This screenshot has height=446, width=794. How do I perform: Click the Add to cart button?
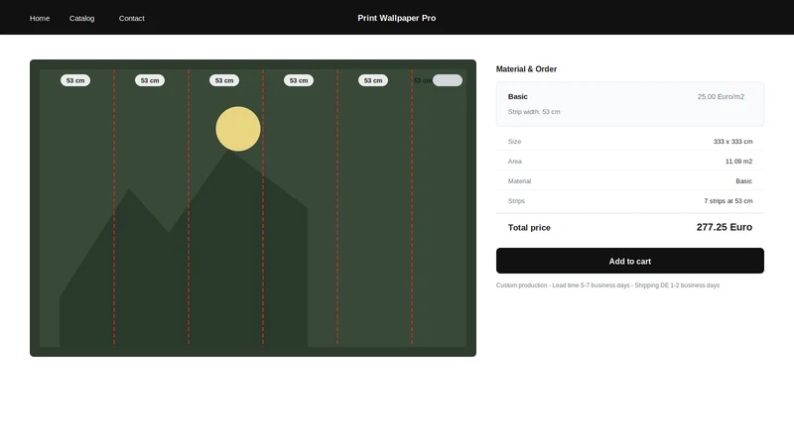point(630,261)
